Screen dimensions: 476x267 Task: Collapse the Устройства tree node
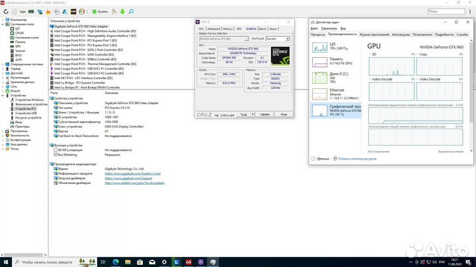(x=3, y=96)
